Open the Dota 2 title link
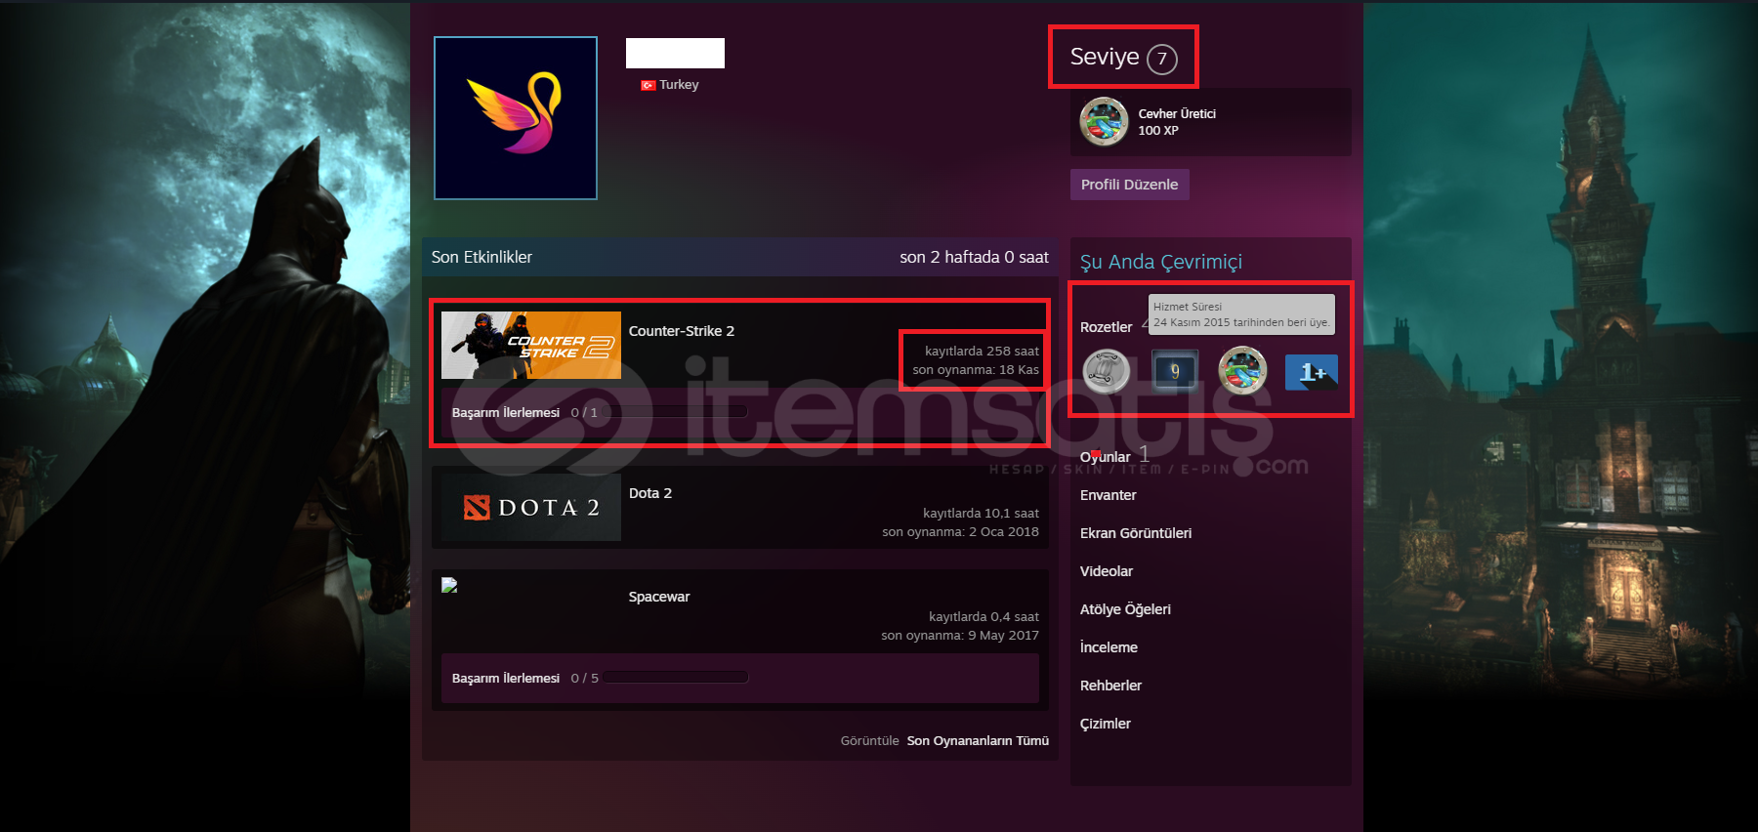Image resolution: width=1758 pixels, height=832 pixels. (650, 493)
